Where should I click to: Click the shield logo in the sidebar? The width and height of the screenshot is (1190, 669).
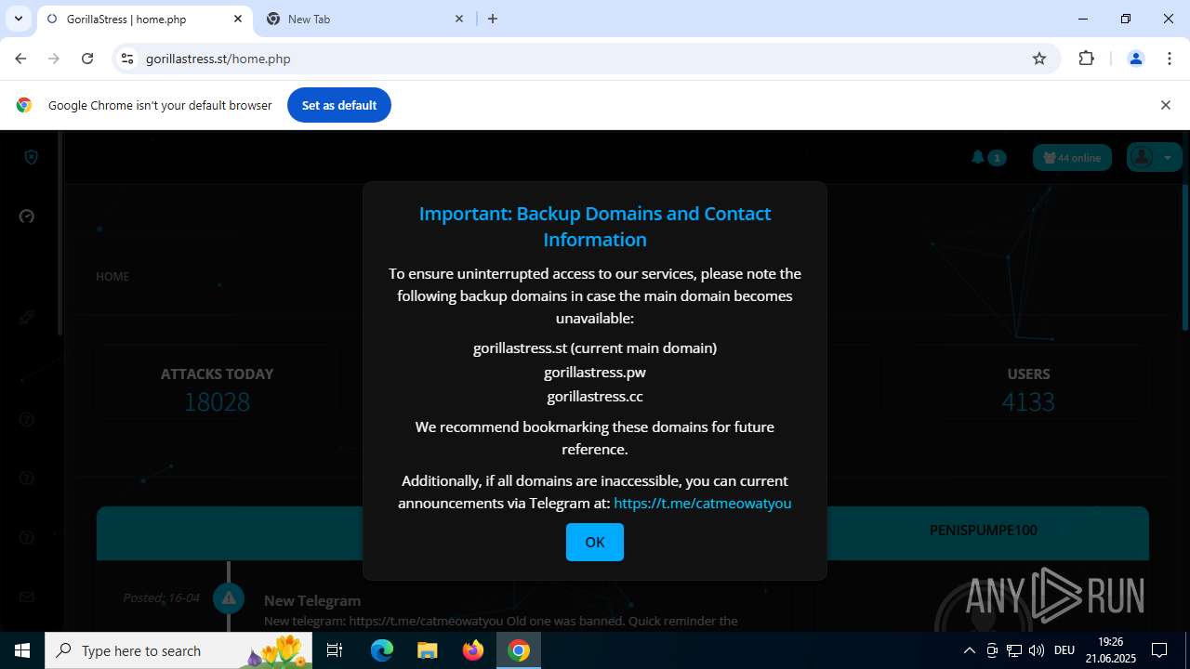point(31,157)
